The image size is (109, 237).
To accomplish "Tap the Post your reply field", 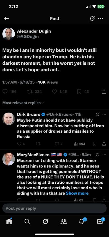I will (x=54, y=208).
